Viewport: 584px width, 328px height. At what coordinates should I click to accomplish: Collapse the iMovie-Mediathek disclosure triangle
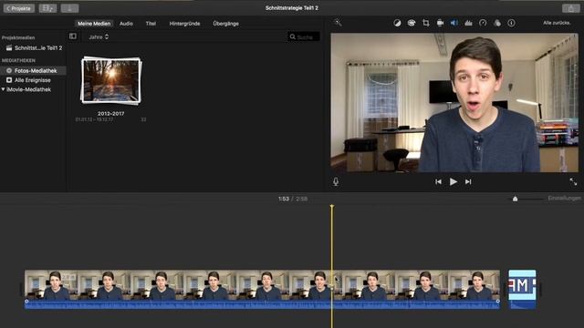tap(3, 89)
